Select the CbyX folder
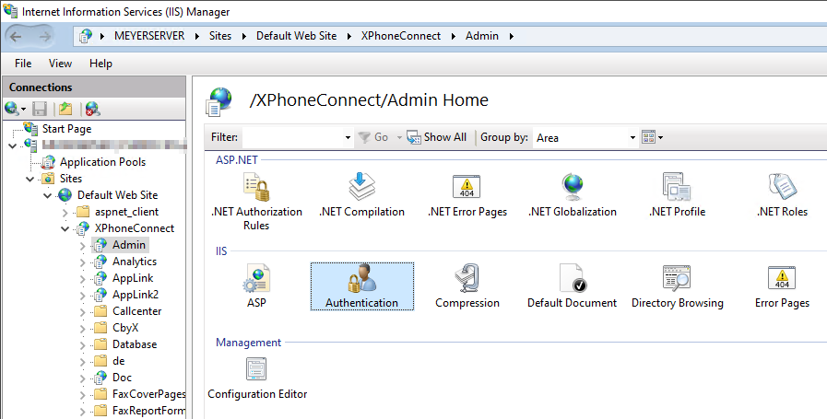The height and width of the screenshot is (419, 827). [x=125, y=328]
